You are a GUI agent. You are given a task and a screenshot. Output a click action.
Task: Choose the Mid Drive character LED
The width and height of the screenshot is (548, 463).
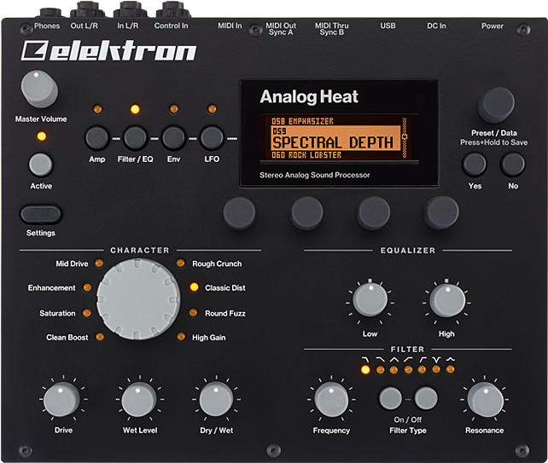click(99, 263)
